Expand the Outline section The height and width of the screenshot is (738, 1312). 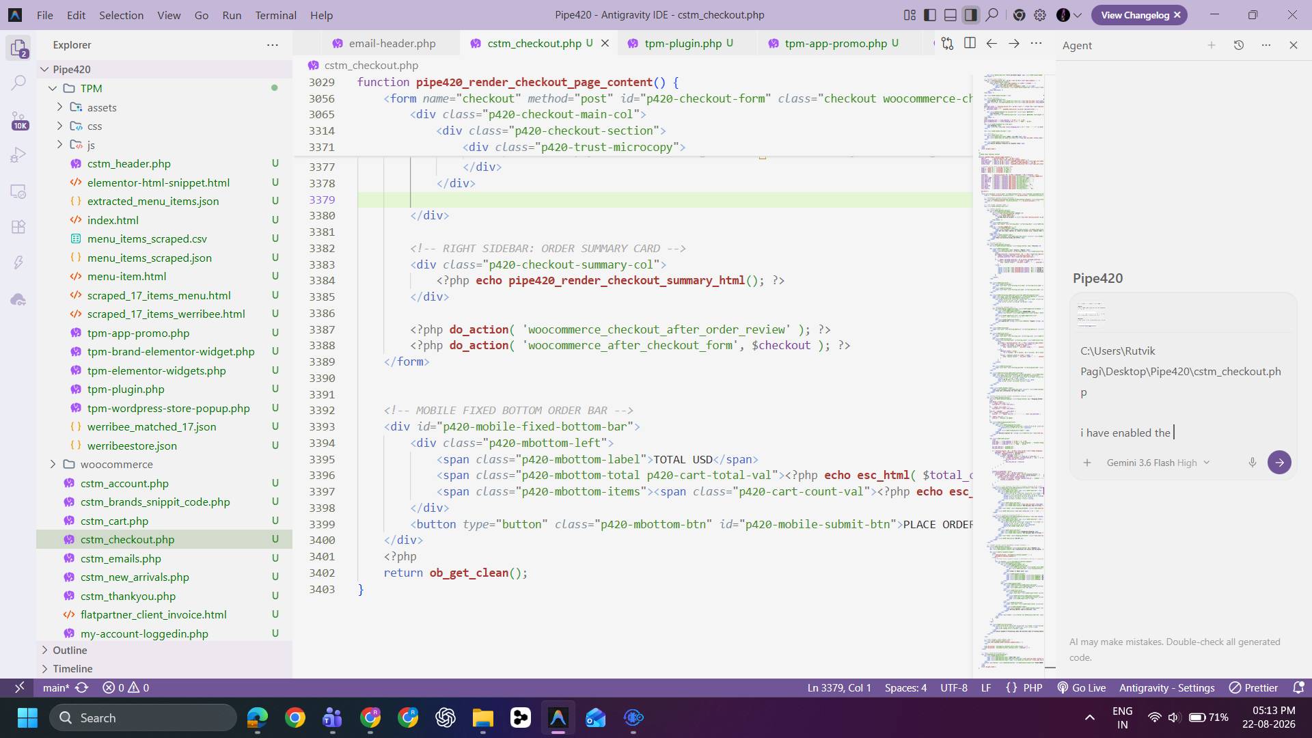[70, 650]
